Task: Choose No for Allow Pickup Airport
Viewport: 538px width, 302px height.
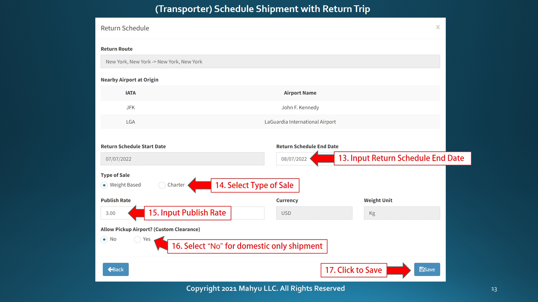Action: point(104,239)
